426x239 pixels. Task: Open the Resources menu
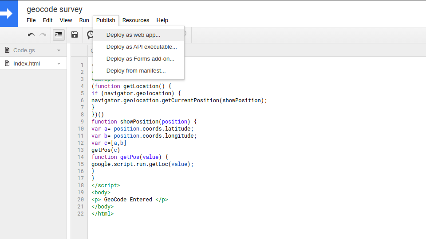click(x=136, y=20)
